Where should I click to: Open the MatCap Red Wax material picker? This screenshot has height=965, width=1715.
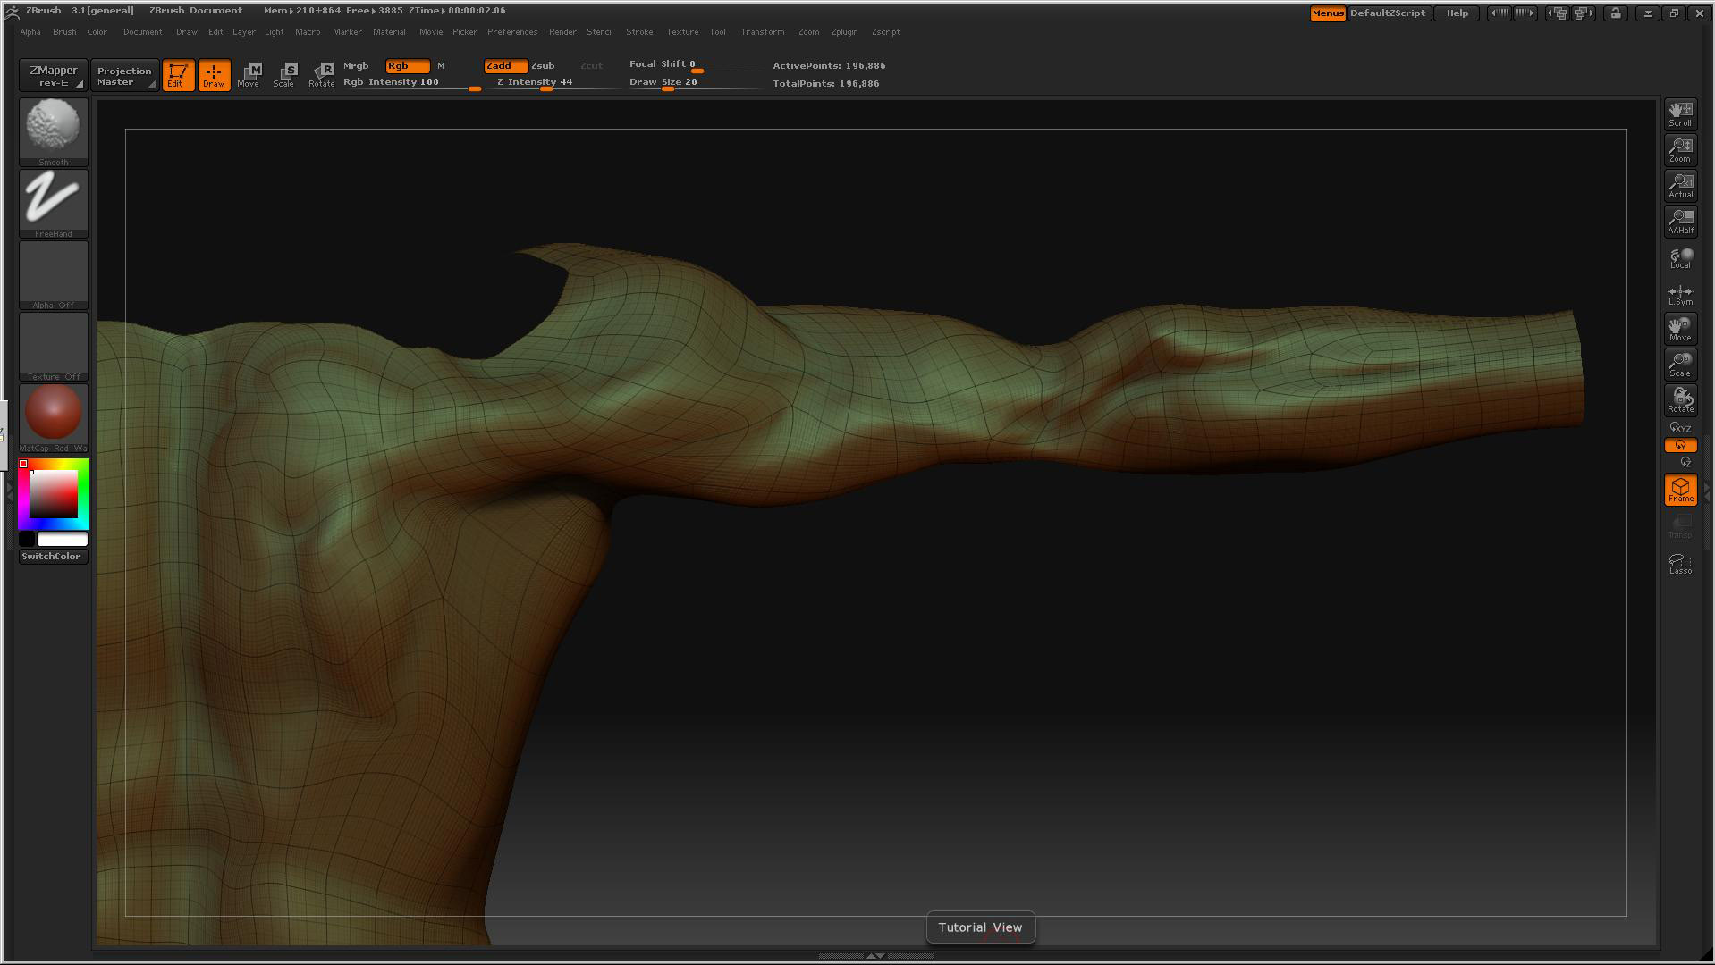click(x=54, y=418)
